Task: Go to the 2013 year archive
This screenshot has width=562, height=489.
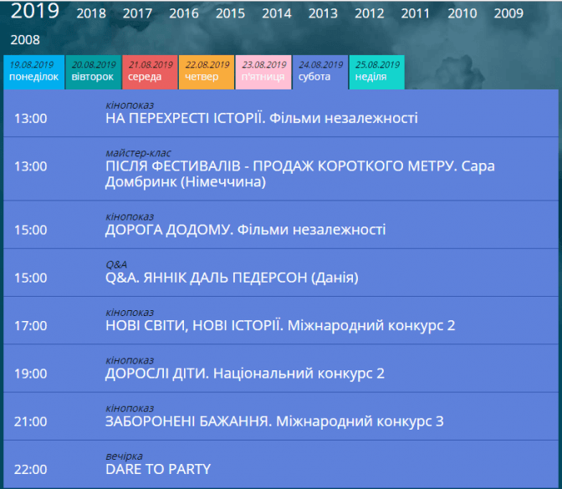Action: click(x=323, y=13)
